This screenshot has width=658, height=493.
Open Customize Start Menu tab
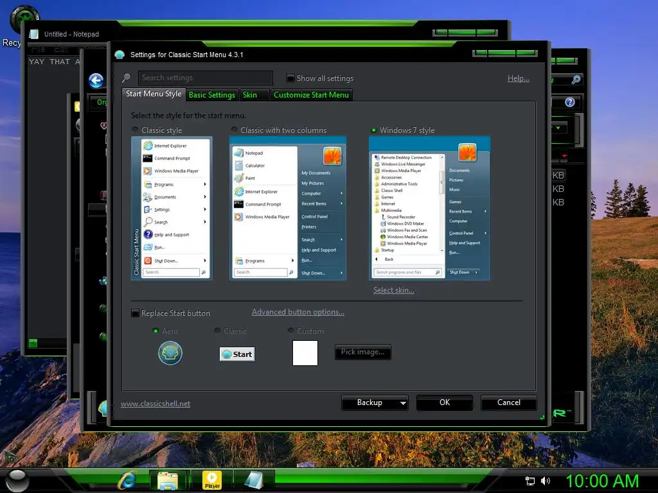(312, 95)
